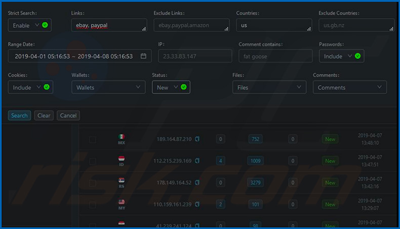Click the Search button
Image resolution: width=400 pixels, height=229 pixels.
(x=19, y=116)
